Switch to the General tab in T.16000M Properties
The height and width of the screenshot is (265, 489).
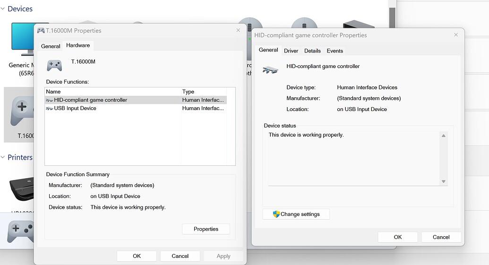pos(51,46)
